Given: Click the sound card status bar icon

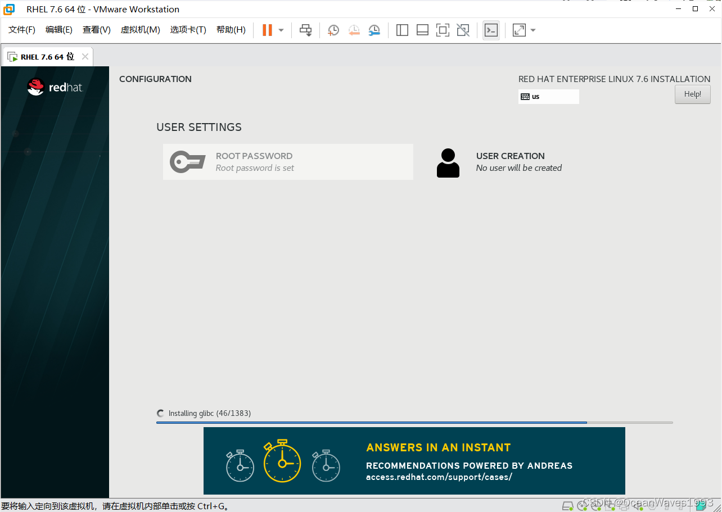Looking at the screenshot, I should [x=638, y=506].
